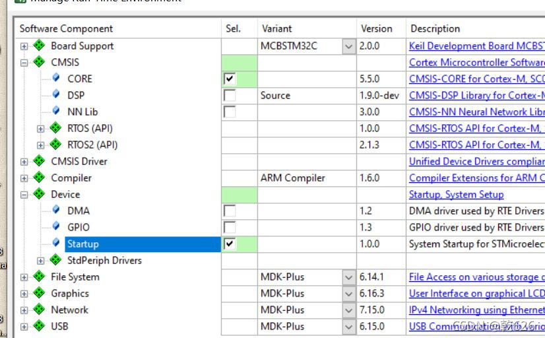Click the CMSIS green diamond icon
Viewport: 545px width, 338px height.
[x=39, y=61]
